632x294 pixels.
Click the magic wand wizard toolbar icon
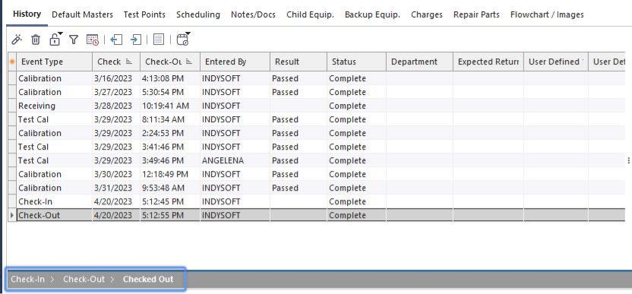pyautogui.click(x=17, y=39)
